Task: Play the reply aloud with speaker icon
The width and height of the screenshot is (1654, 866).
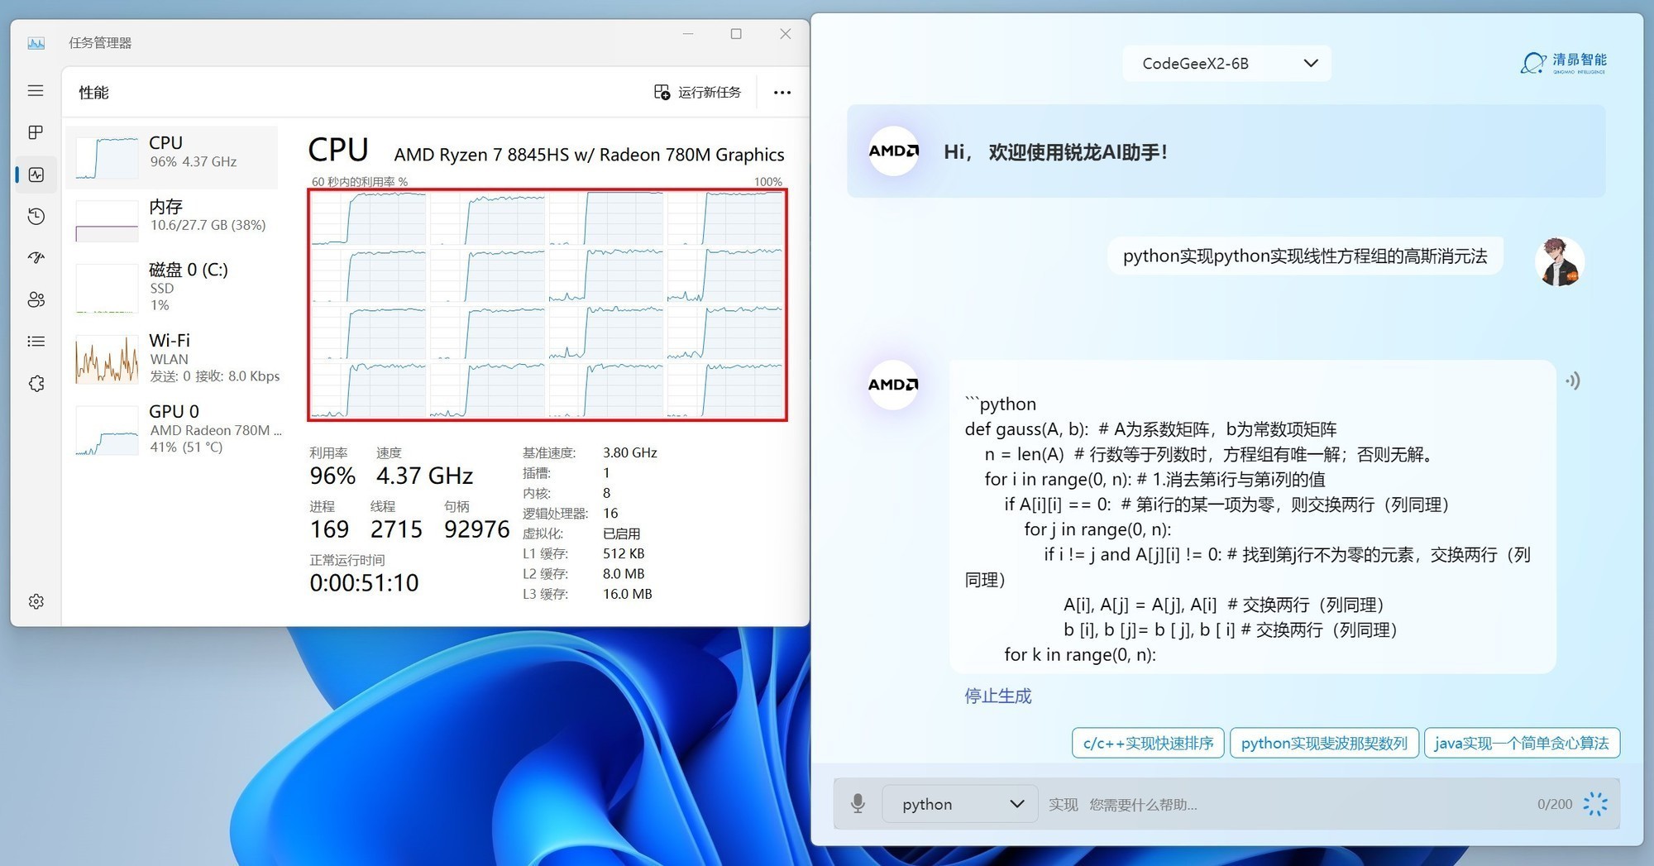Action: pyautogui.click(x=1573, y=380)
